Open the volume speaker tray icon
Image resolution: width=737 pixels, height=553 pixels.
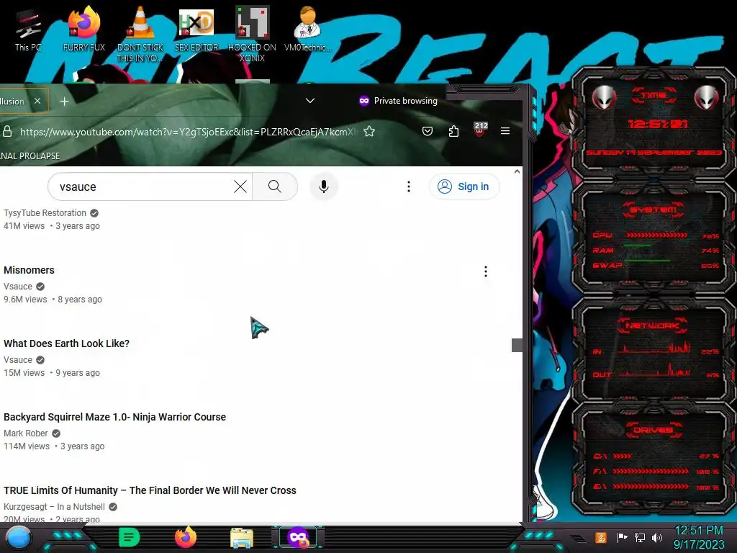tap(657, 537)
